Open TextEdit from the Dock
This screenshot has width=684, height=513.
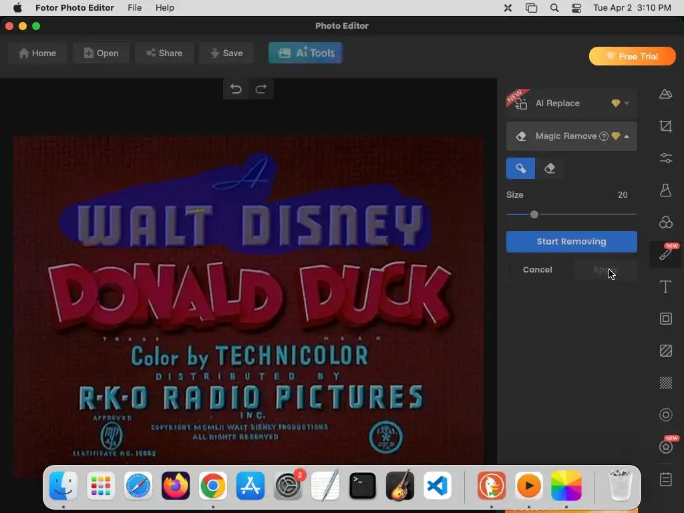(325, 485)
